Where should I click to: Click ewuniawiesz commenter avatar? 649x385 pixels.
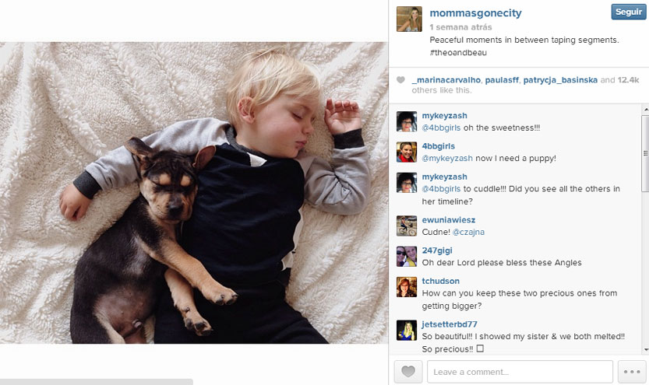tap(407, 226)
